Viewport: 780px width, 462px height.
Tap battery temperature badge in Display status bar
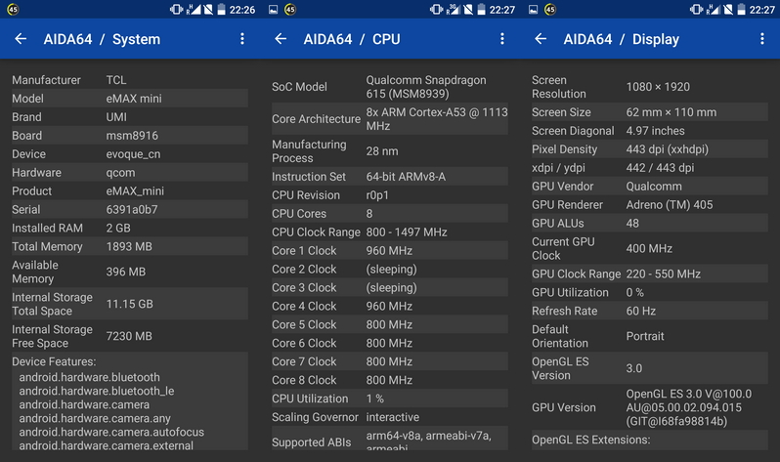pyautogui.click(x=550, y=10)
